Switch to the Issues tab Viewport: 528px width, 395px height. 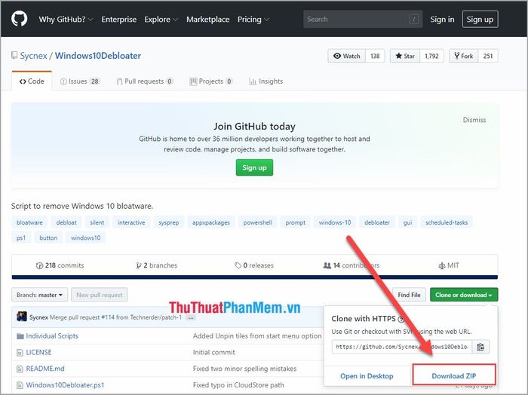click(80, 81)
